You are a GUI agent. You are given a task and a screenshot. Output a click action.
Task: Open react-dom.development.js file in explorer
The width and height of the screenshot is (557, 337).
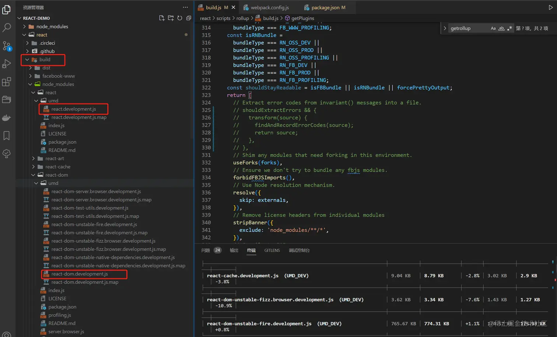pos(80,274)
